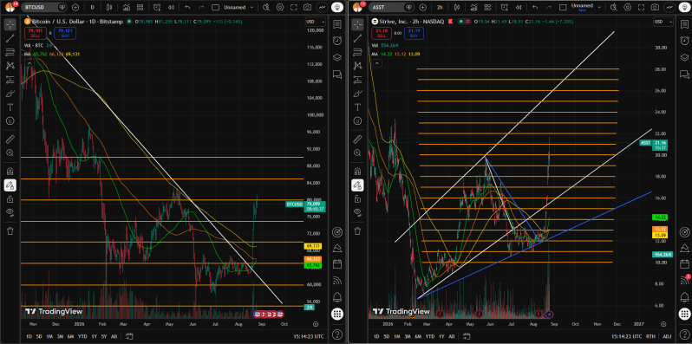Start bar replay on the ASST chart toolbar
Viewport: 692px width, 344px height.
[518, 8]
